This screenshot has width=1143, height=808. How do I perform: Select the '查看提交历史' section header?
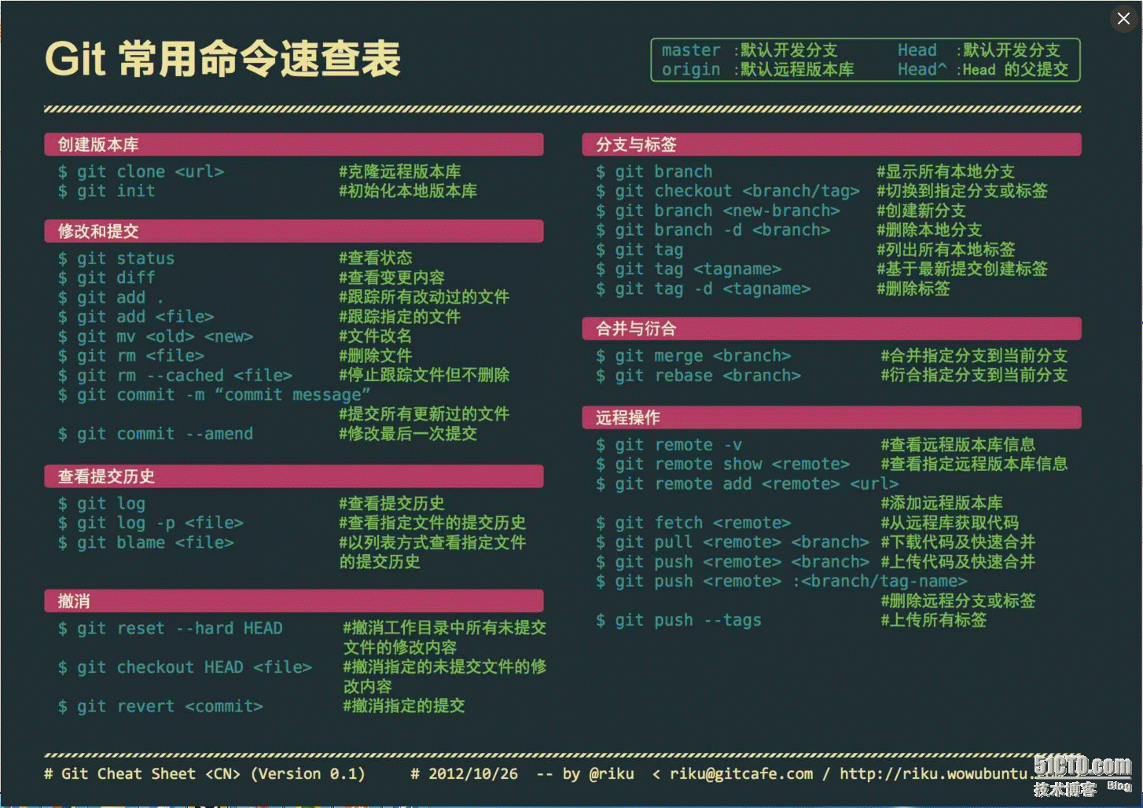click(x=293, y=476)
